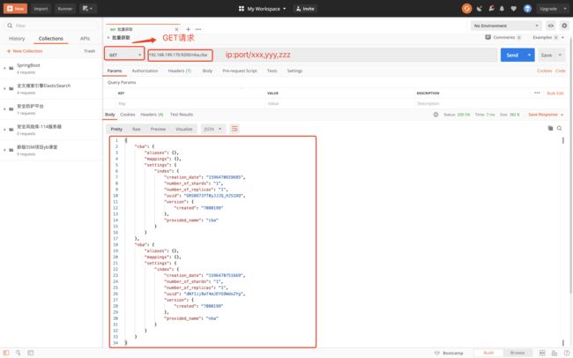This screenshot has height=358, width=573.
Task: Open the new window dropdown icon
Action: [87, 9]
